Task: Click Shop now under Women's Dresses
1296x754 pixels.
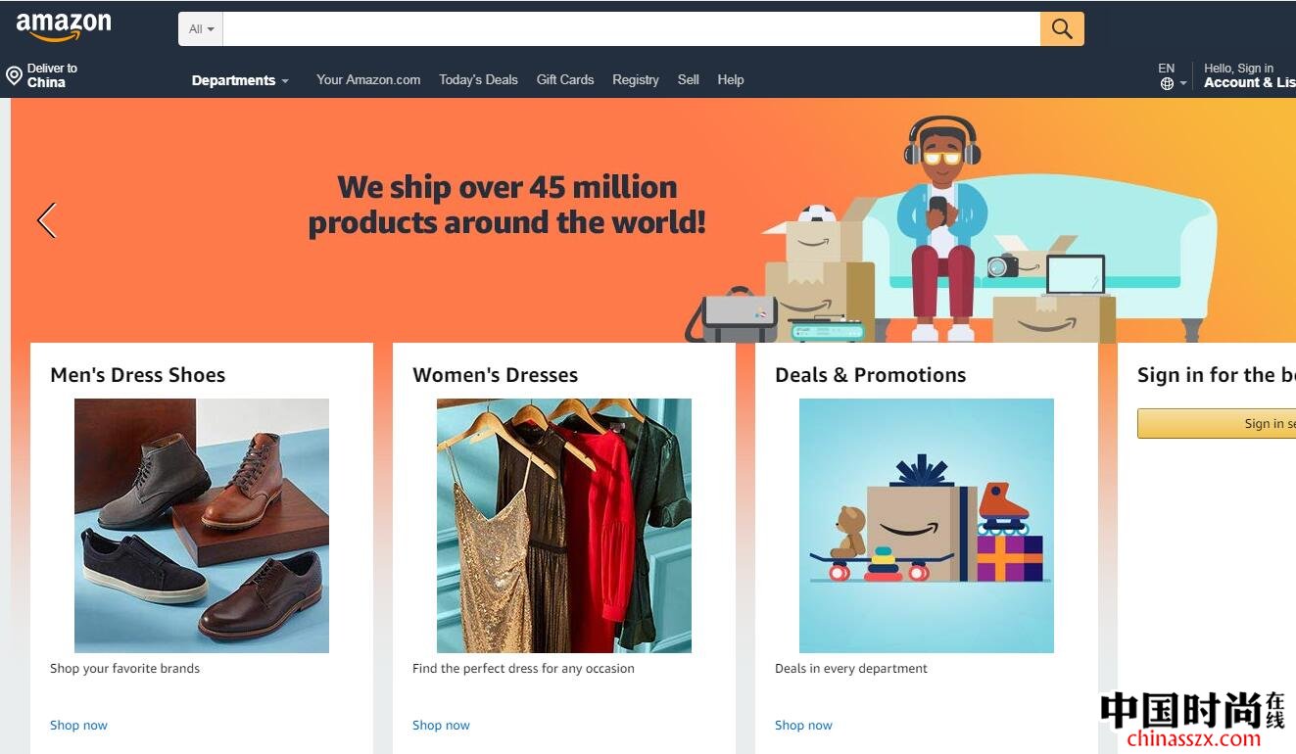Action: coord(441,726)
